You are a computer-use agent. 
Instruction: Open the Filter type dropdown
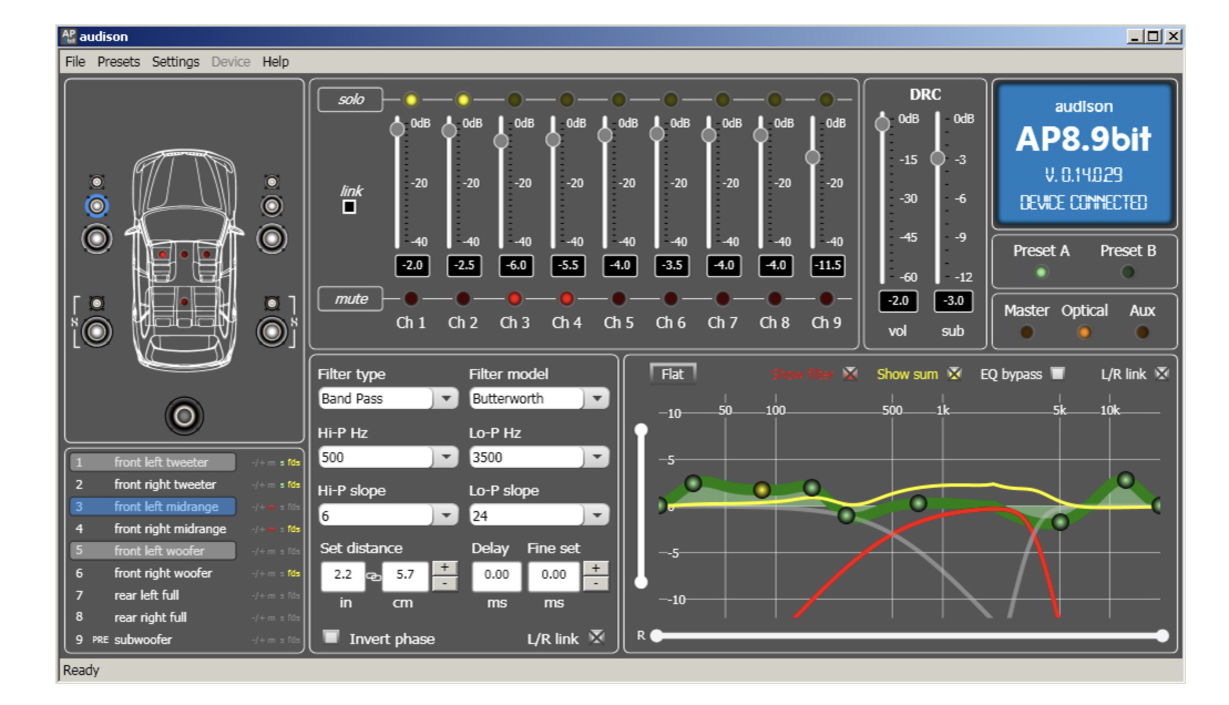(x=445, y=399)
